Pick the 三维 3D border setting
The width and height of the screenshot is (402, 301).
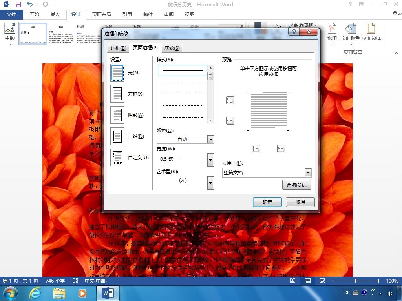117,136
